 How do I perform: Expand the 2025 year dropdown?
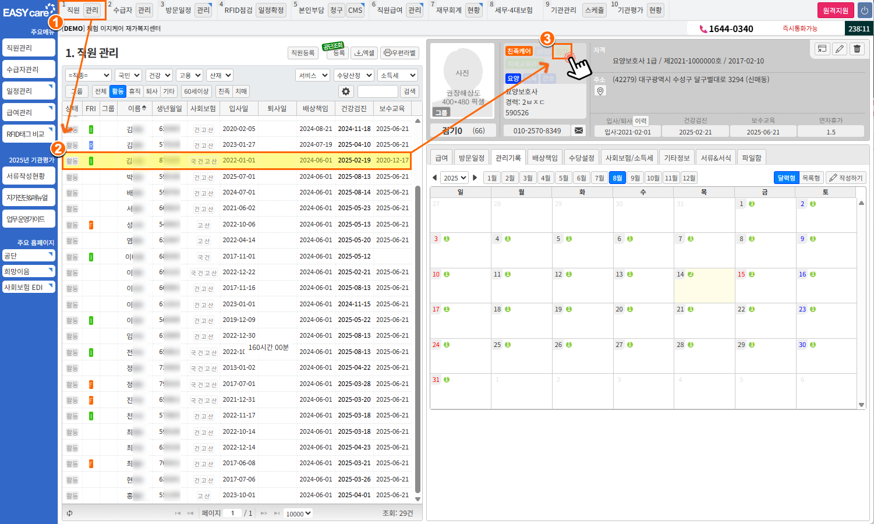pyautogui.click(x=454, y=178)
